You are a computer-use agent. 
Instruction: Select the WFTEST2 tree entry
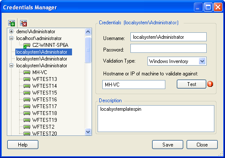pyautogui.click(x=43, y=127)
